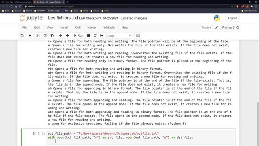The height and width of the screenshot is (146, 259).
Task: Click the localhost address bar
Action: 127,6
